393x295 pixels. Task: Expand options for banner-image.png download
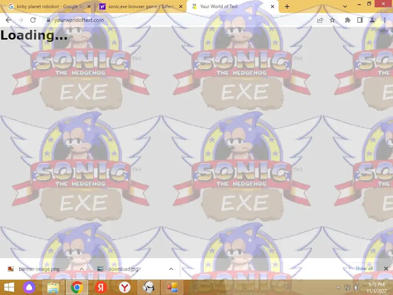point(82,269)
